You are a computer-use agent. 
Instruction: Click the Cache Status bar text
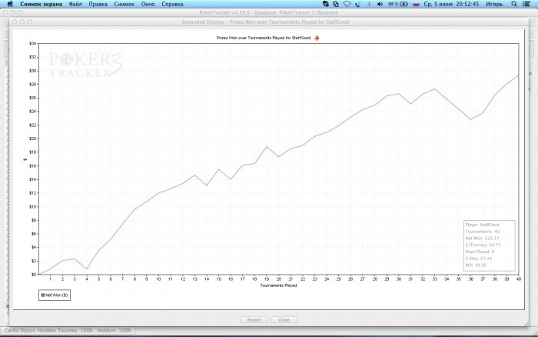click(x=68, y=331)
